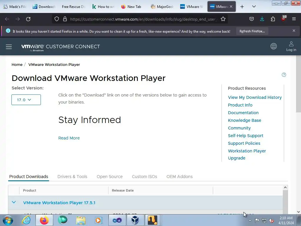Switch to the Madz's File tab
The height and width of the screenshot is (226, 301).
15,7
